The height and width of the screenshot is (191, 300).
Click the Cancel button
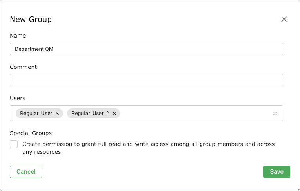coord(26,172)
